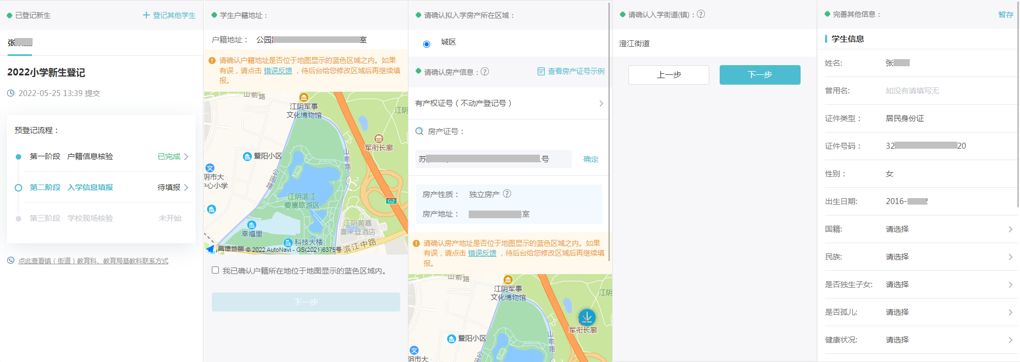This screenshot has width=1020, height=362.
Task: Open the 是否独生子女 dropdown
Action: (921, 284)
